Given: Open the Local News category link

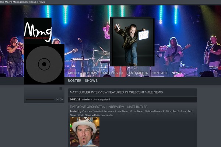Looking at the screenshot, I should (x=122, y=111).
